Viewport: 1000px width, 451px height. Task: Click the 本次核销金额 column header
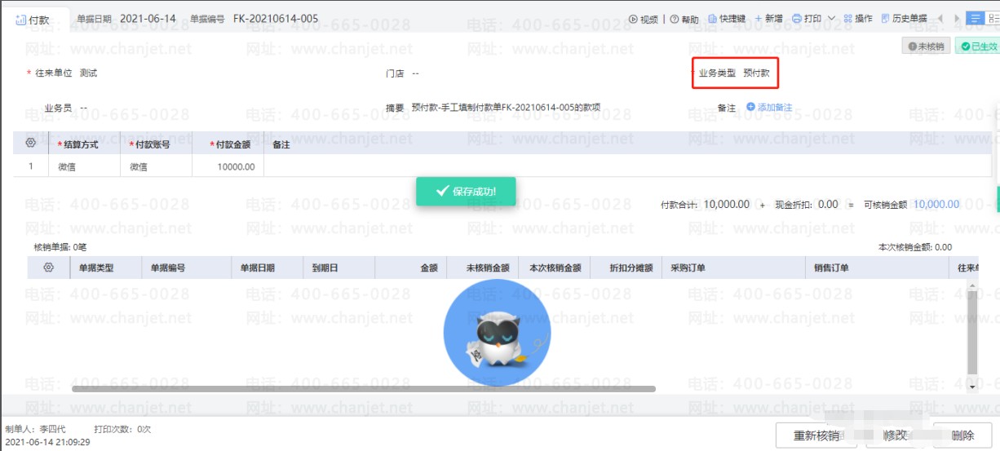[x=555, y=268]
